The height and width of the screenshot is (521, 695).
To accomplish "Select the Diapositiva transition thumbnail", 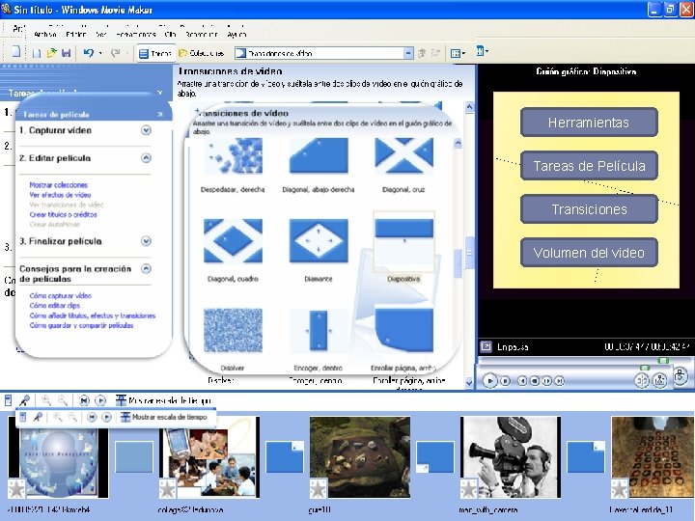I will (x=403, y=241).
